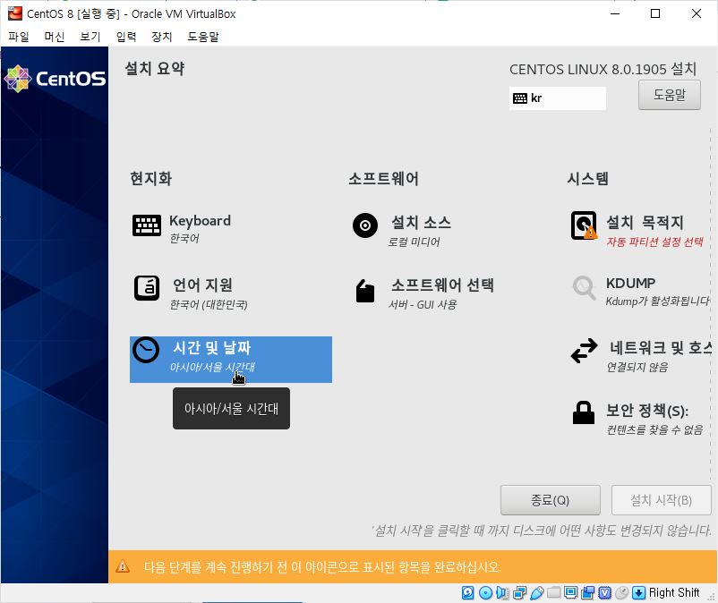Viewport: 718px width, 603px height.
Task: Click 로컬 미디어 subtitle
Action: [x=414, y=242]
